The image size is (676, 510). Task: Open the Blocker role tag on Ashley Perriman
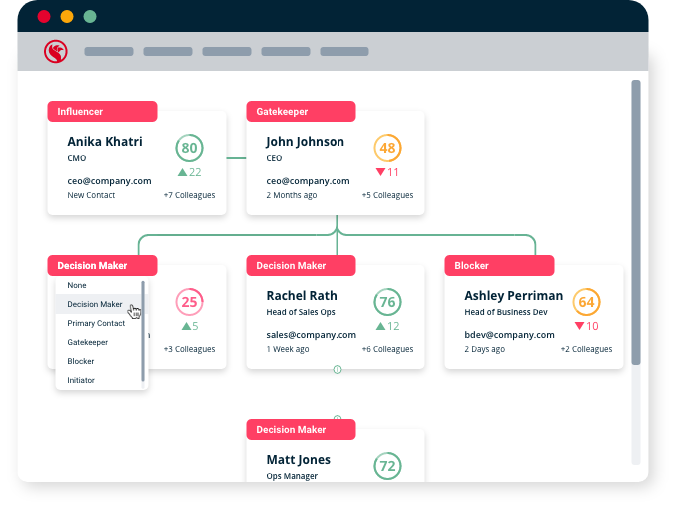tap(499, 265)
